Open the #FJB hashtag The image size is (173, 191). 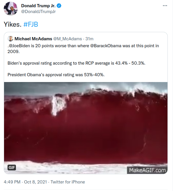coord(31,24)
